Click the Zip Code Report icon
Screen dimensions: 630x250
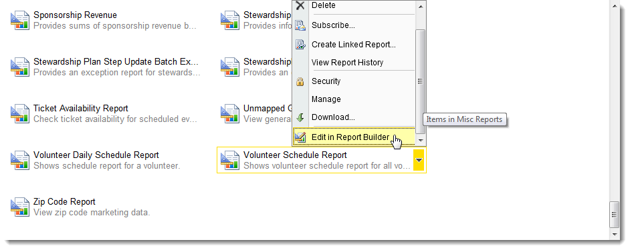(19, 207)
